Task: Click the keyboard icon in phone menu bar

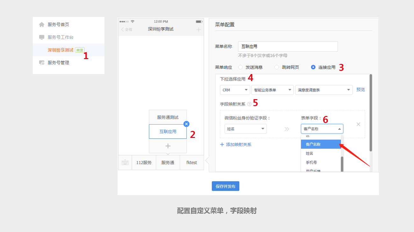Action: point(125,162)
